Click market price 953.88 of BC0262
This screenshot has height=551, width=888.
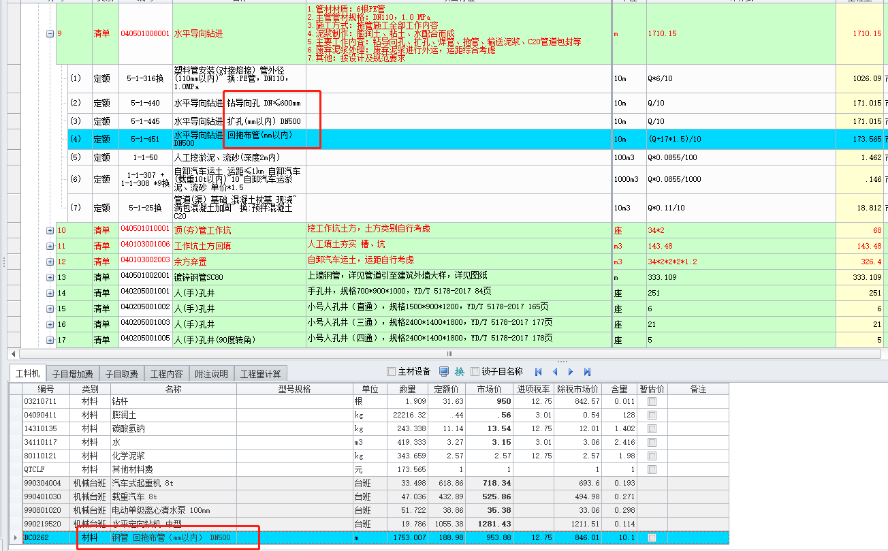tap(490, 538)
